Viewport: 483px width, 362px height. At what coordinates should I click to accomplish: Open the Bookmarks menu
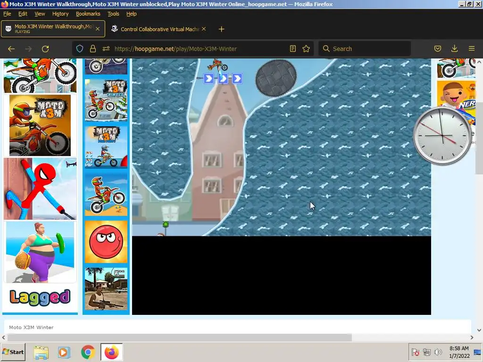point(88,14)
